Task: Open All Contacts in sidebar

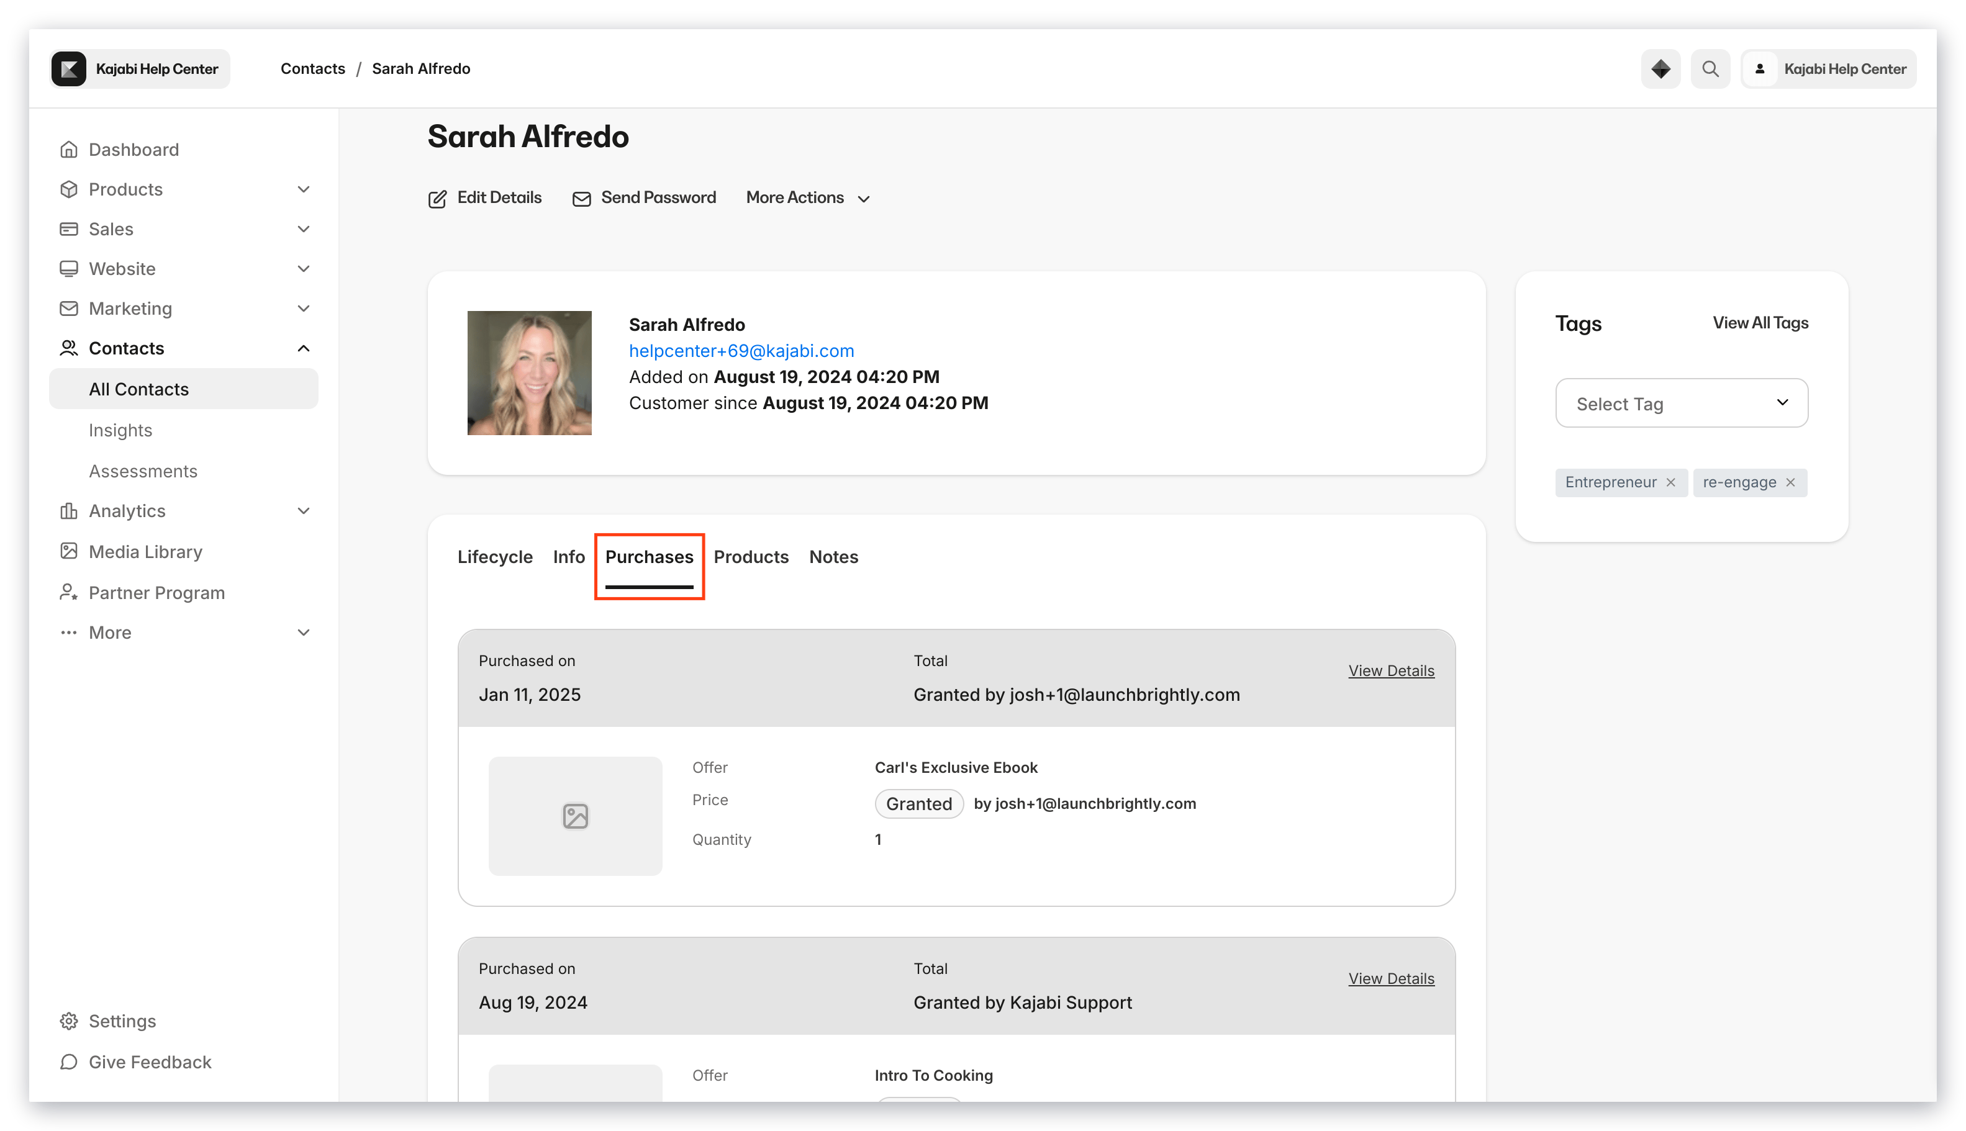Action: coord(183,389)
